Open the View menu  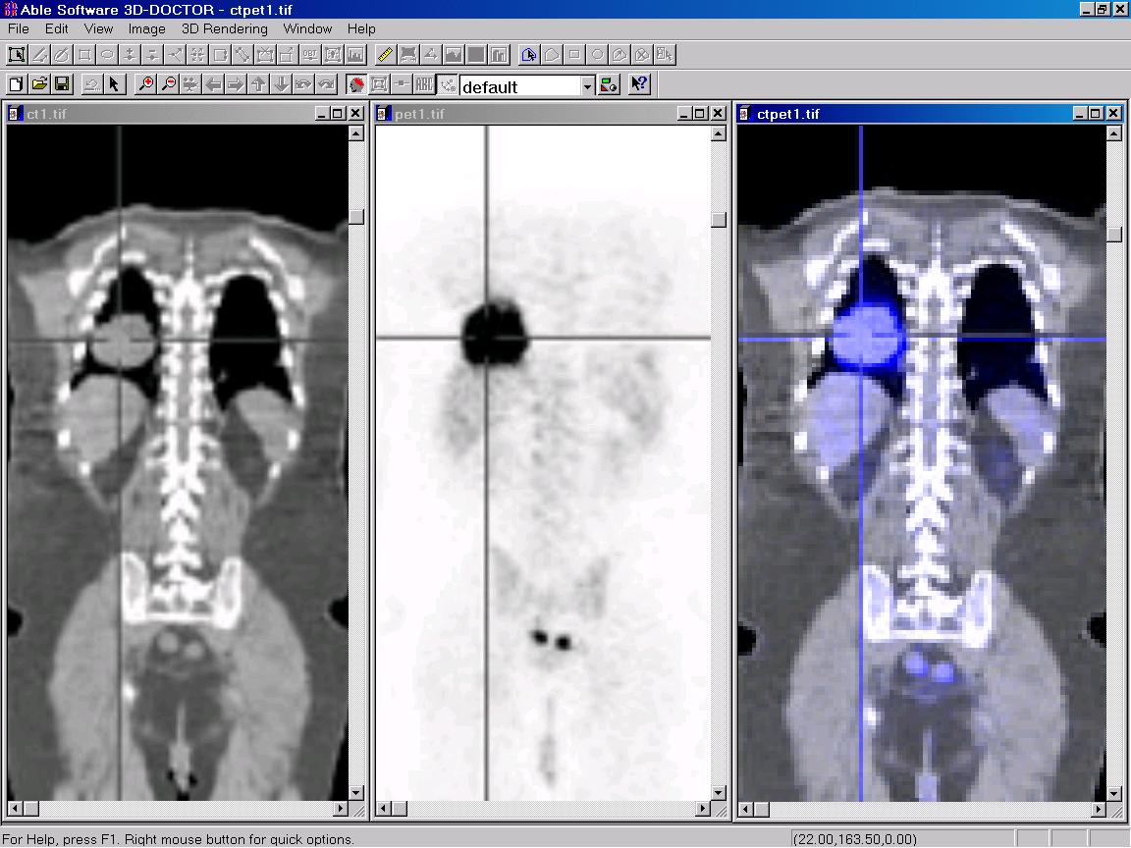pyautogui.click(x=98, y=28)
